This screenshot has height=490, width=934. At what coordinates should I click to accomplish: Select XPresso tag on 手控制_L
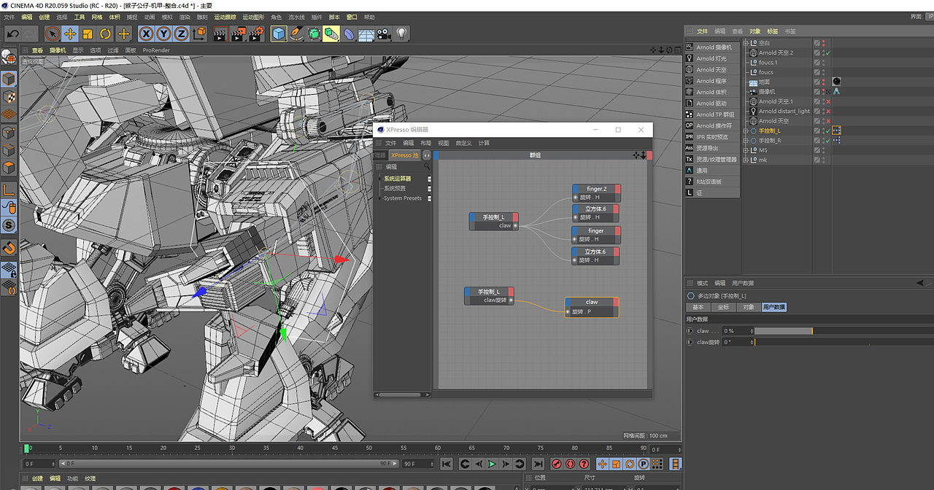pos(836,131)
